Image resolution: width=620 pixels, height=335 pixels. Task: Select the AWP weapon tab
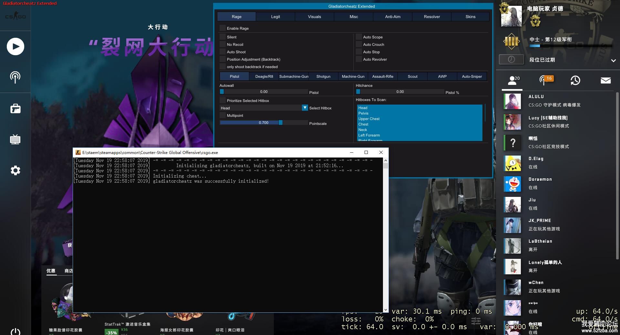442,76
